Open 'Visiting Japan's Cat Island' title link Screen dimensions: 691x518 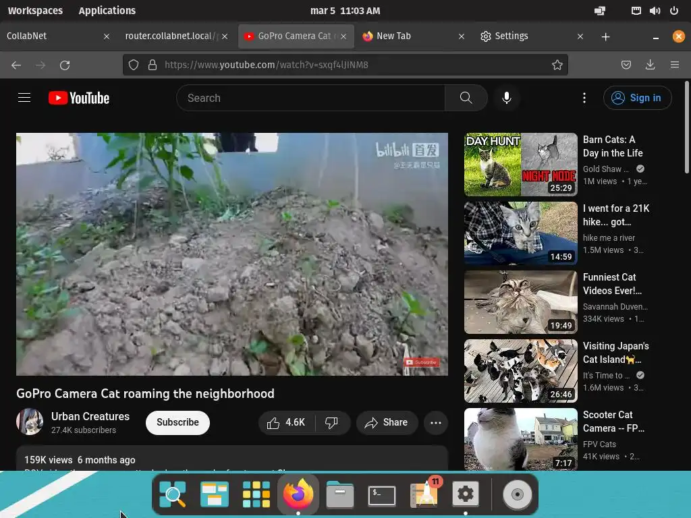point(616,352)
